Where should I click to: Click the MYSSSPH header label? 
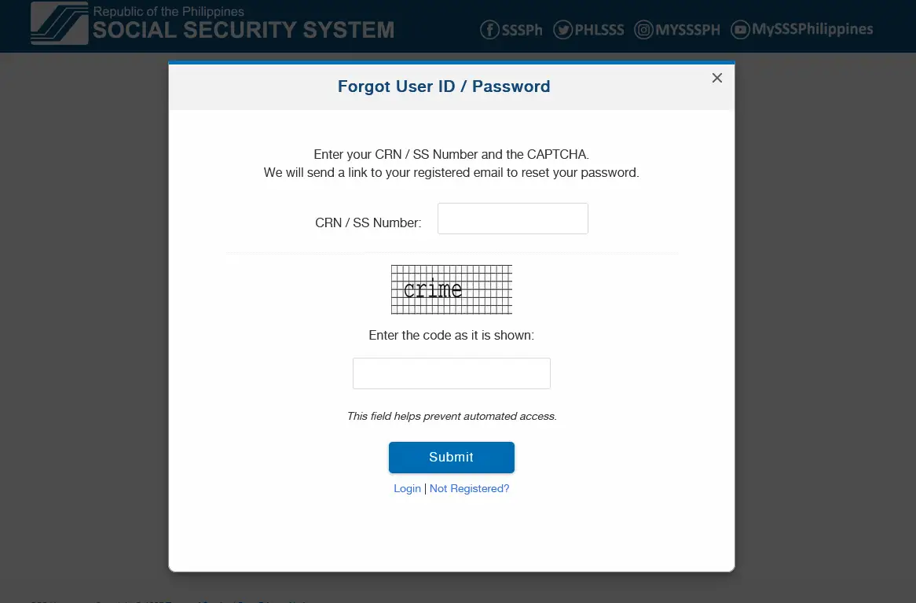(686, 30)
